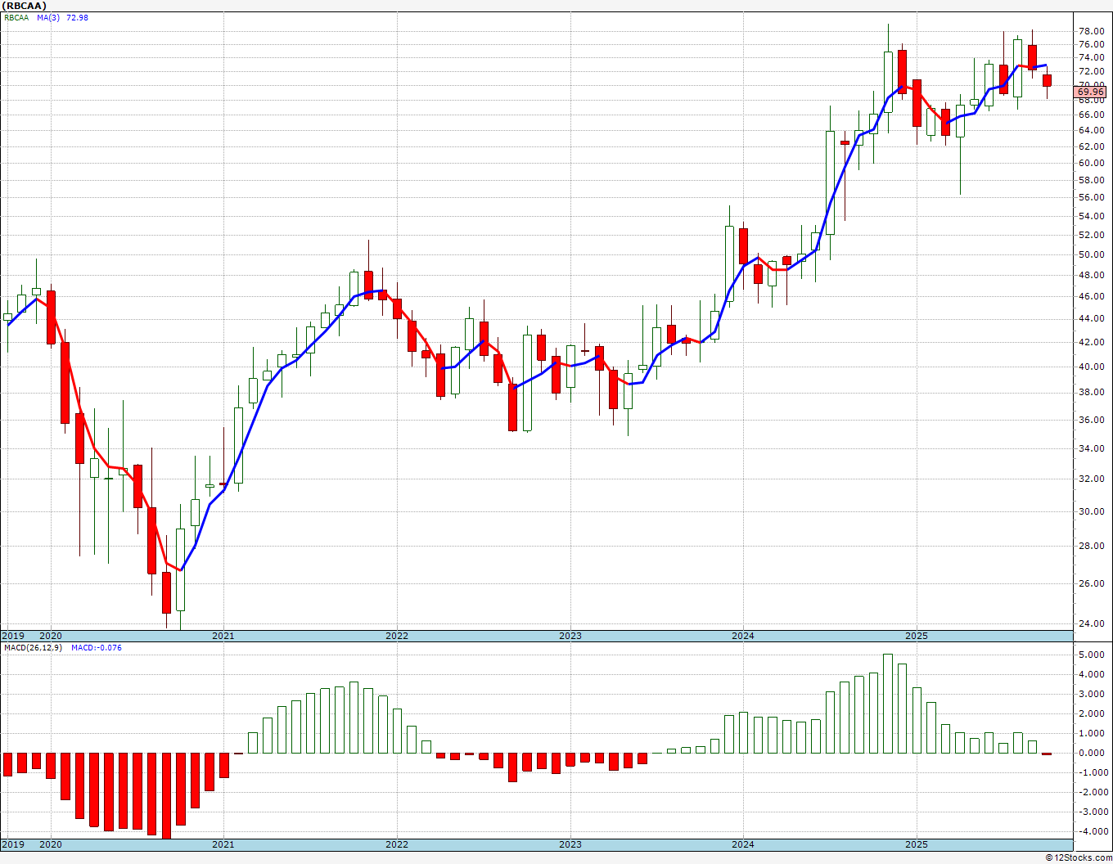
Task: Click the (RBCAA) chart title
Action: [24, 5]
